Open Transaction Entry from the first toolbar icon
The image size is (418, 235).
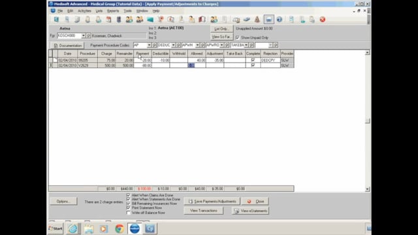coord(56,20)
